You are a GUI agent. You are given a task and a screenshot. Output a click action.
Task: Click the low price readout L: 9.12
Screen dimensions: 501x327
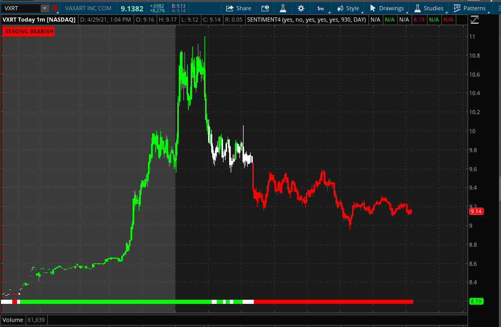(190, 20)
